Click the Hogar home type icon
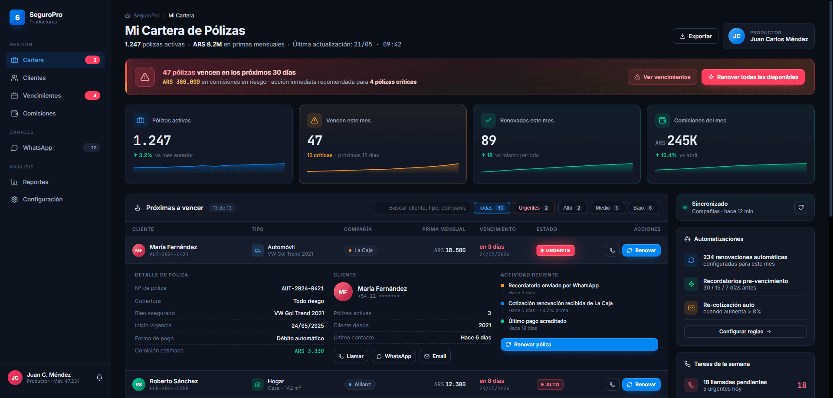 point(258,385)
